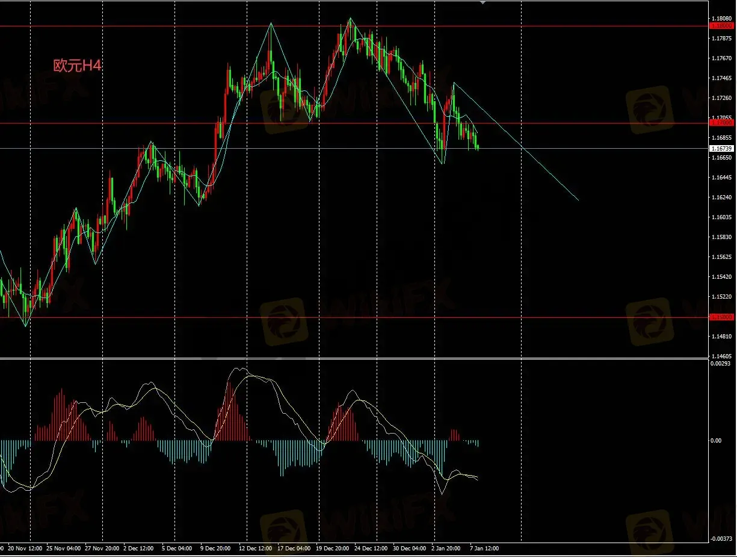Click the chart shift triangle marker at top

point(483,2)
